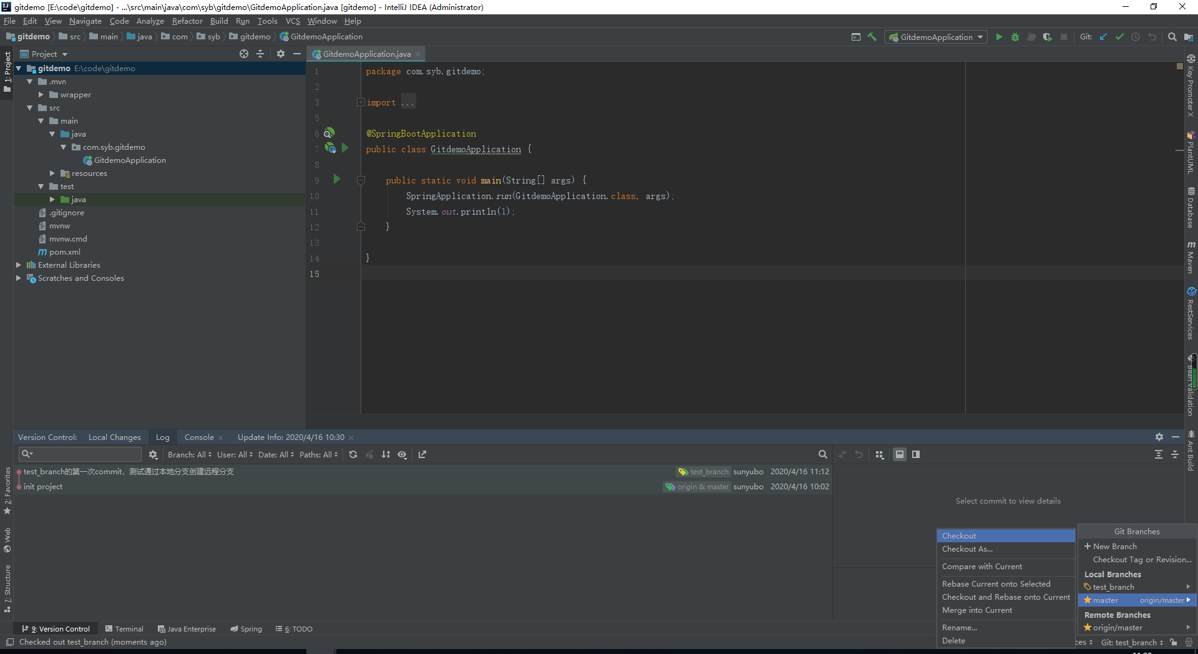
Task: Click the magnifier icon in the commit details toolbar
Action: point(822,454)
